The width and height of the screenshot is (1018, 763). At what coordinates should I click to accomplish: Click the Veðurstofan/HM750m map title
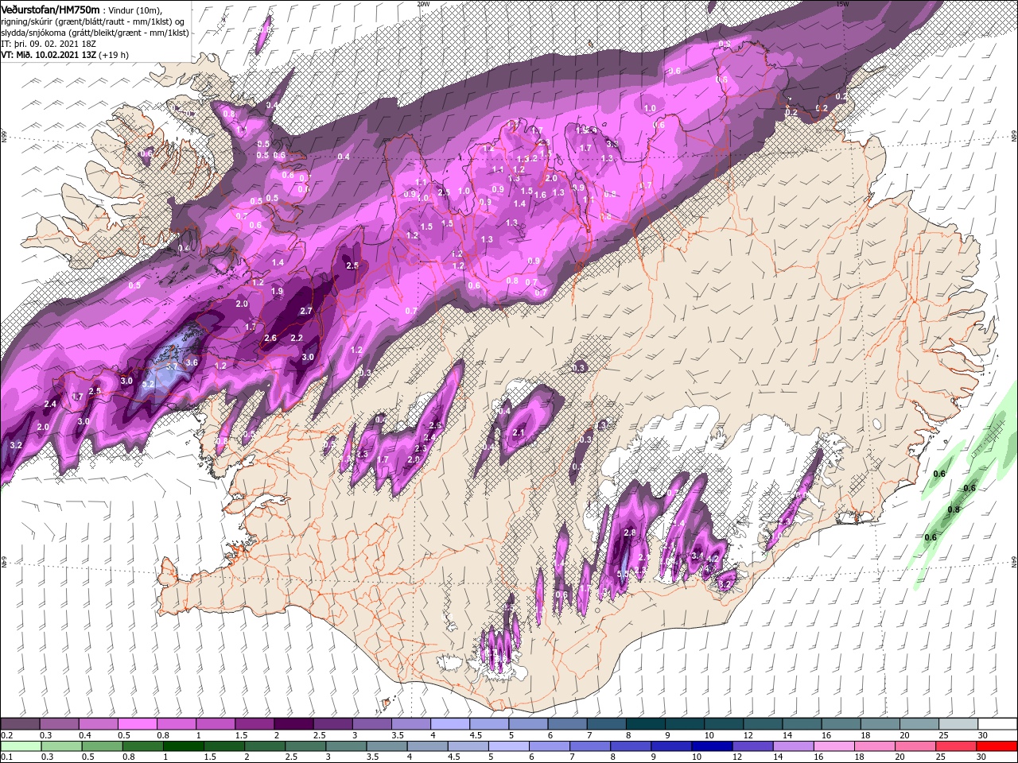pos(51,9)
